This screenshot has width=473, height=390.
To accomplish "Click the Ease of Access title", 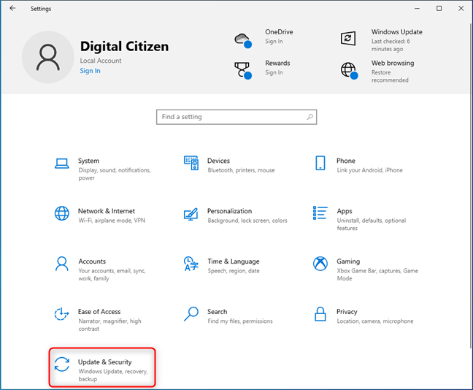I will (99, 312).
